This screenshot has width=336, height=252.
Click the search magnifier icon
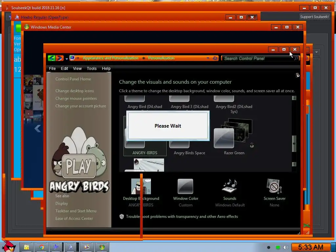pos(296,58)
